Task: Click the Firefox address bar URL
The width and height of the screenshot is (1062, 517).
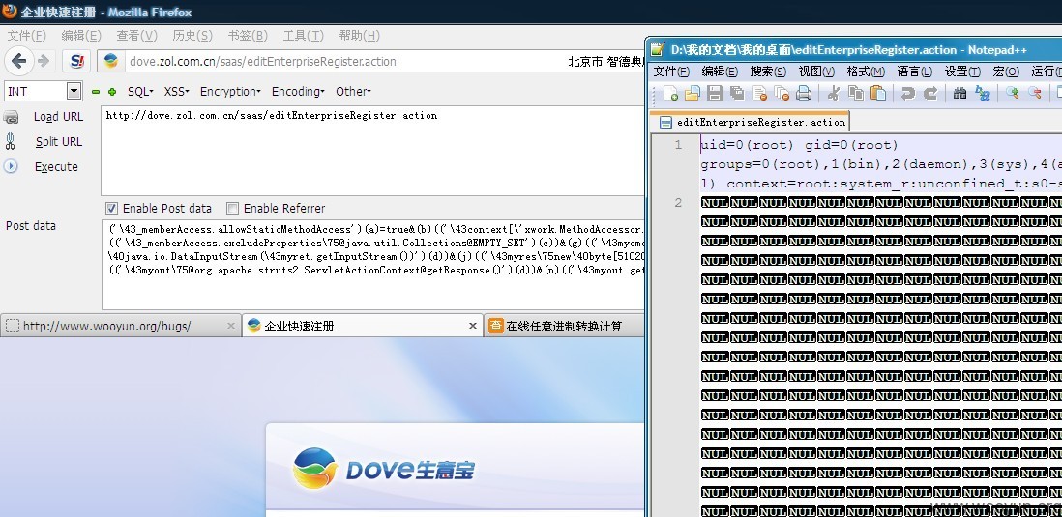Action: [263, 61]
